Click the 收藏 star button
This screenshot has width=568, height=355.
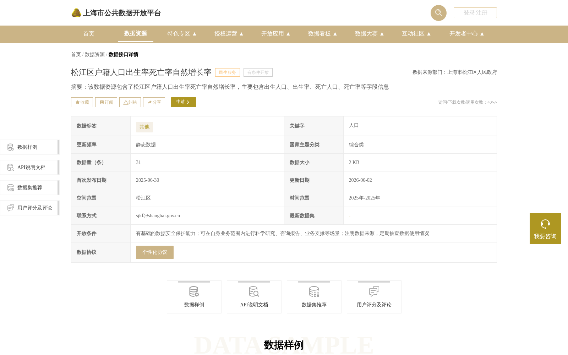[x=82, y=102]
